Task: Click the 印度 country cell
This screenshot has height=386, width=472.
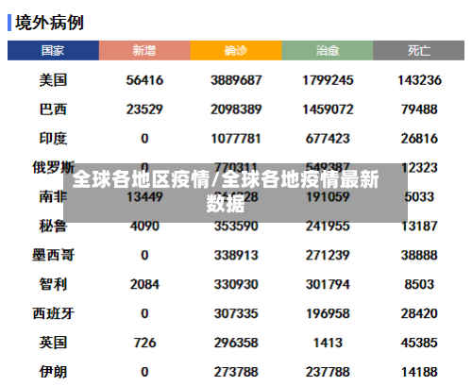Action: (x=53, y=139)
